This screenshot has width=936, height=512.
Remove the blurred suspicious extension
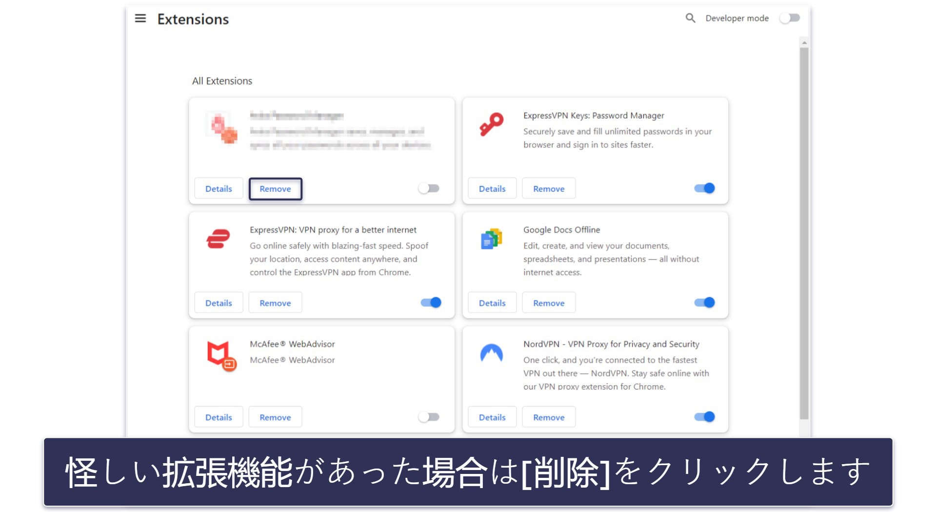pos(275,188)
